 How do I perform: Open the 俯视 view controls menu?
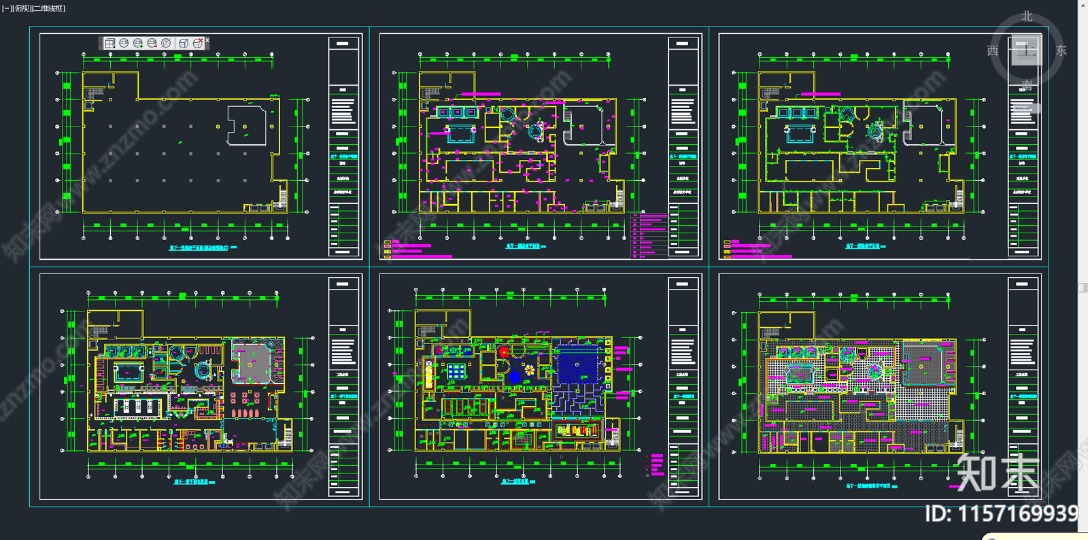[x=22, y=8]
